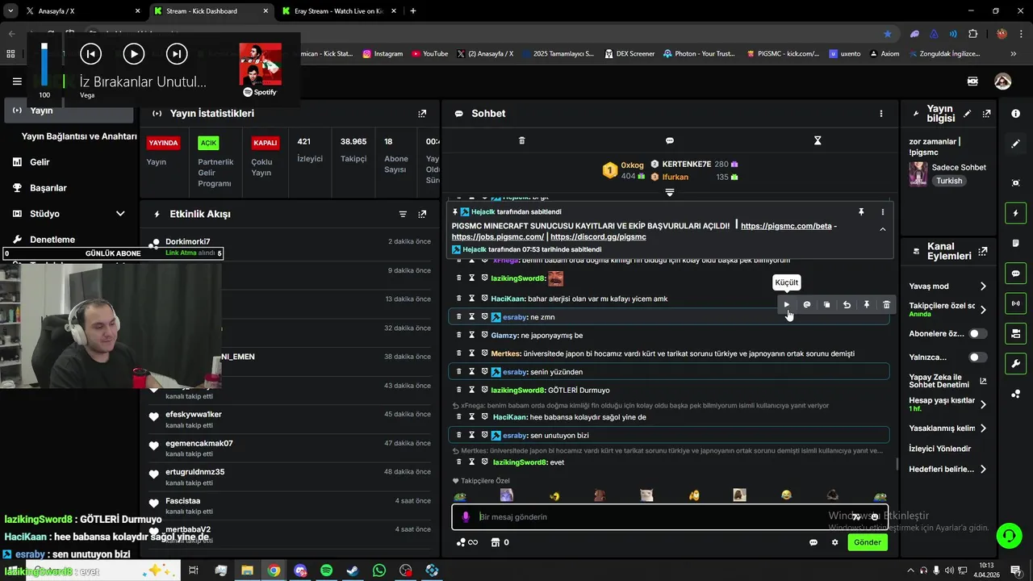Open the hamburger sidebar menu
The width and height of the screenshot is (1033, 581).
tap(17, 82)
